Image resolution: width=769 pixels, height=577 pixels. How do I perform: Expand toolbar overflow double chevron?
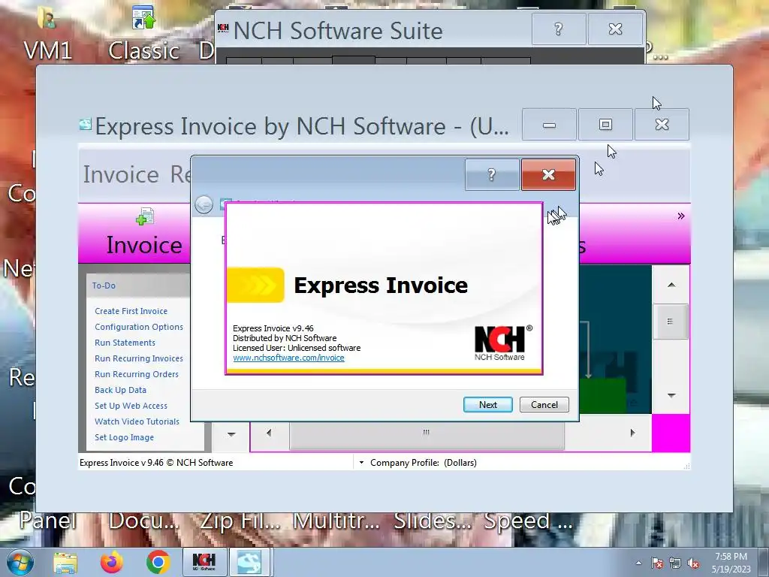680,216
